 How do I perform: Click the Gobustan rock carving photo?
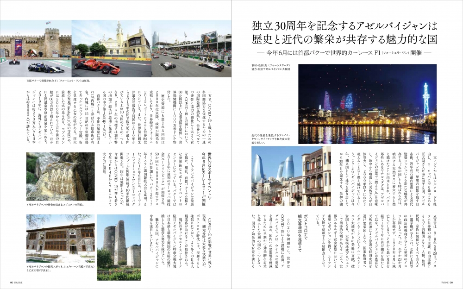61,176
